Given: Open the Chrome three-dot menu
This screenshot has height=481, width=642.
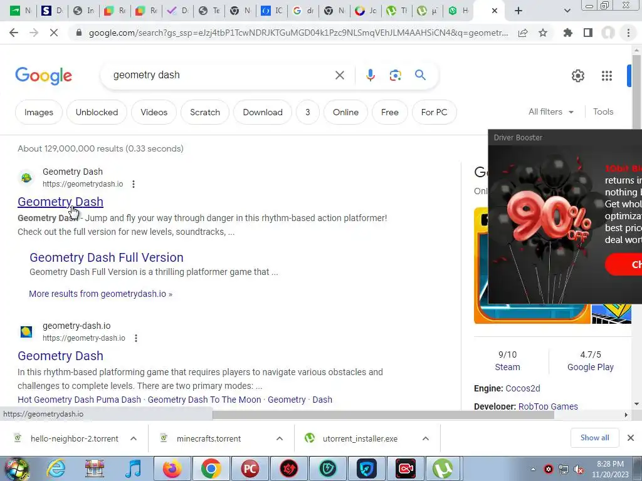Looking at the screenshot, I should (628, 33).
